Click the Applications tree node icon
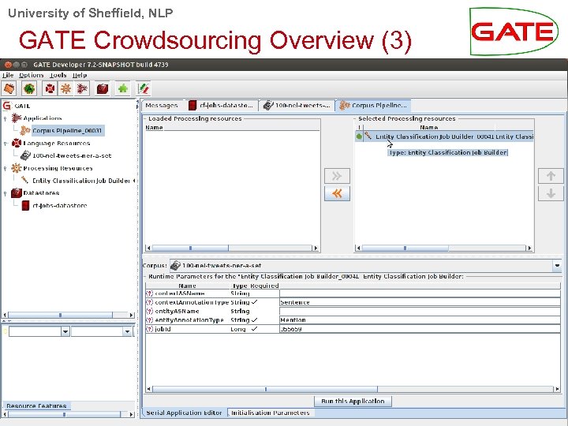Image resolution: width=568 pixels, height=426 pixels. [x=17, y=118]
